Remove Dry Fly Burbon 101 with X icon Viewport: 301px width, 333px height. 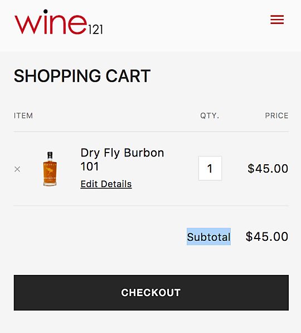17,169
